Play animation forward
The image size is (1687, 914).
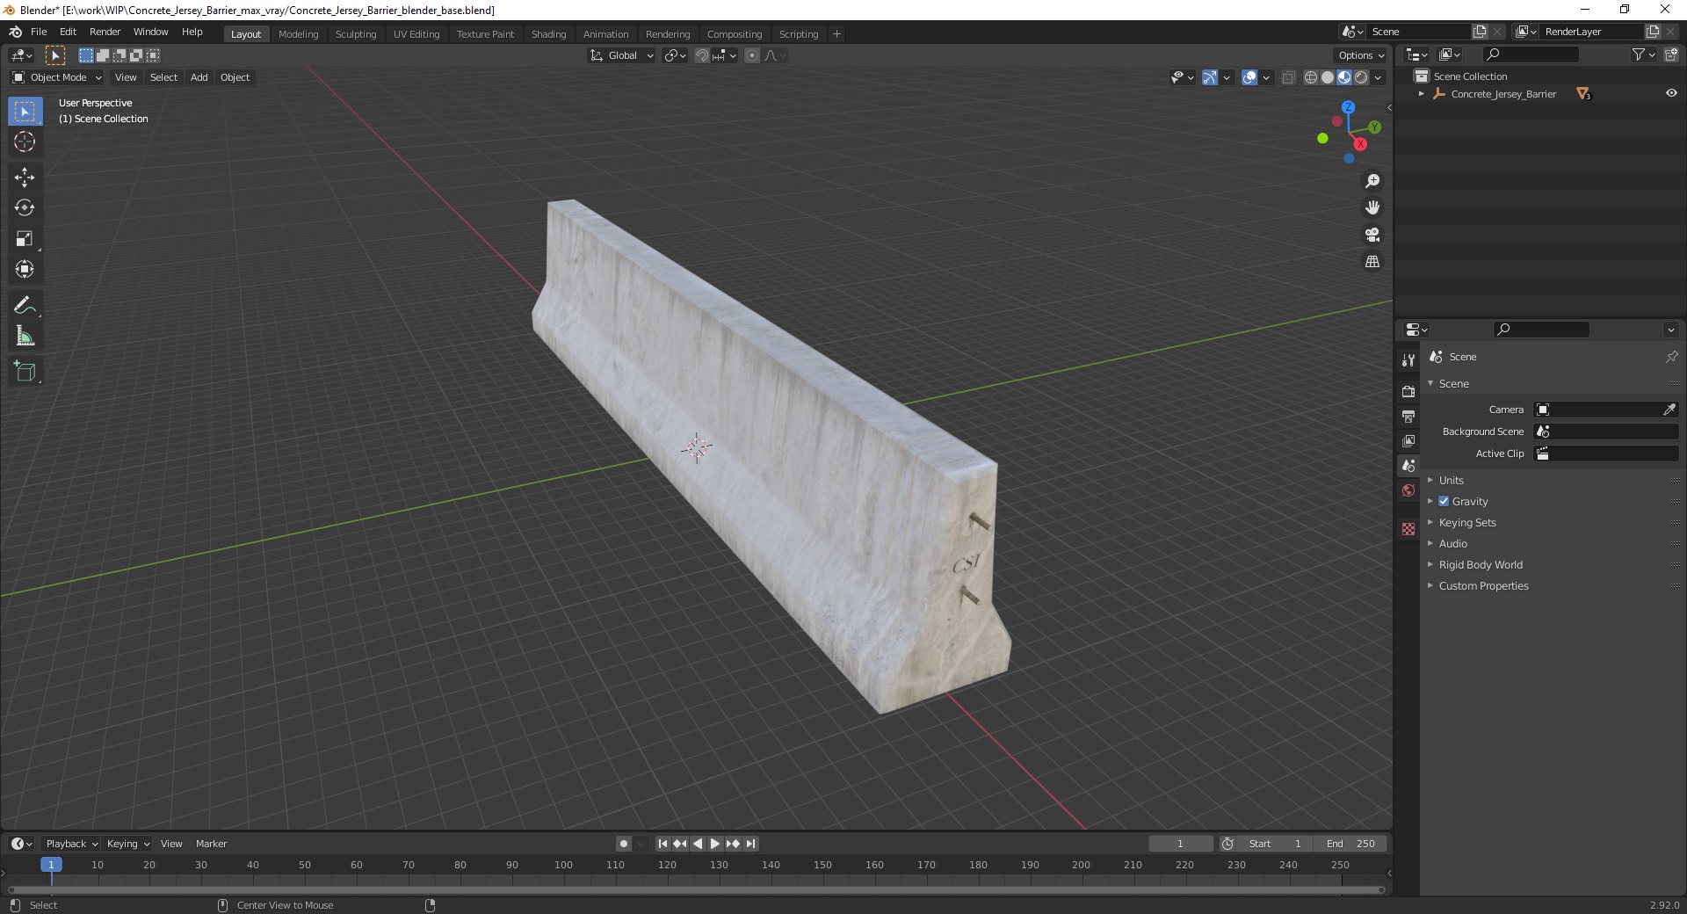tap(715, 844)
